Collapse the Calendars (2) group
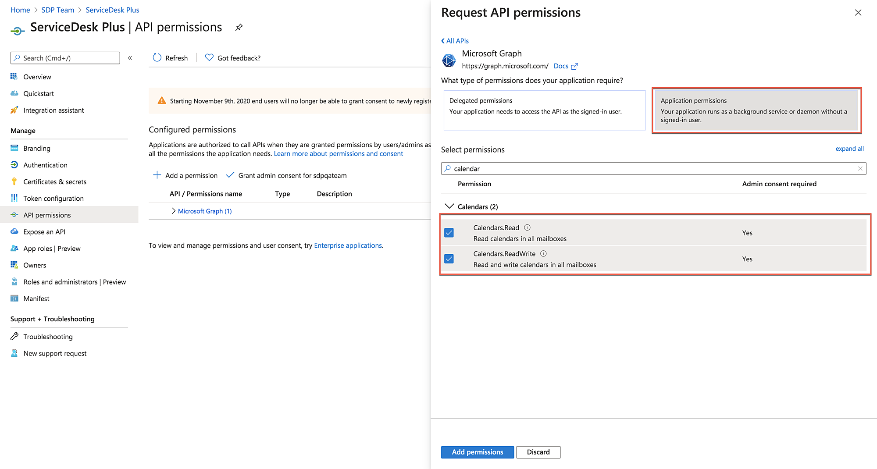Screen dimensions: 877x469 [449, 206]
